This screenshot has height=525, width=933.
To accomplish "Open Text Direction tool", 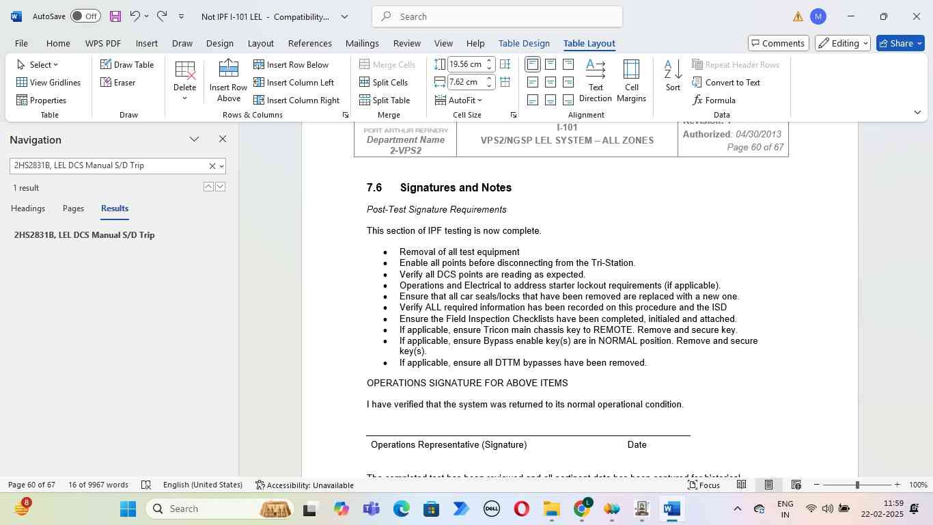I will pos(596,81).
